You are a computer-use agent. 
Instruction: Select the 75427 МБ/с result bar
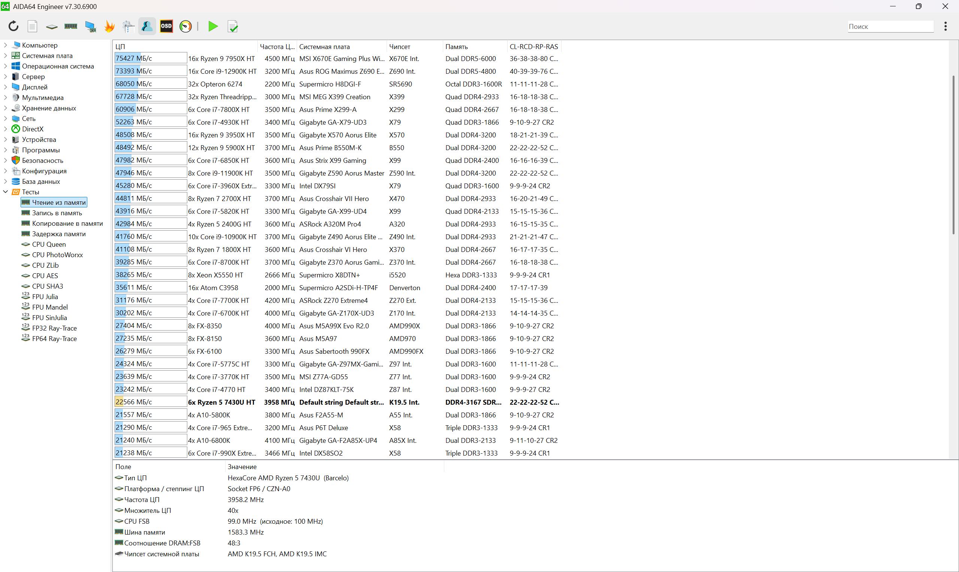tap(150, 58)
